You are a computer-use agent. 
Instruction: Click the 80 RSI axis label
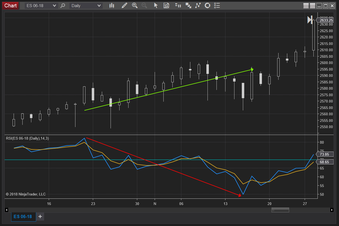point(322,142)
